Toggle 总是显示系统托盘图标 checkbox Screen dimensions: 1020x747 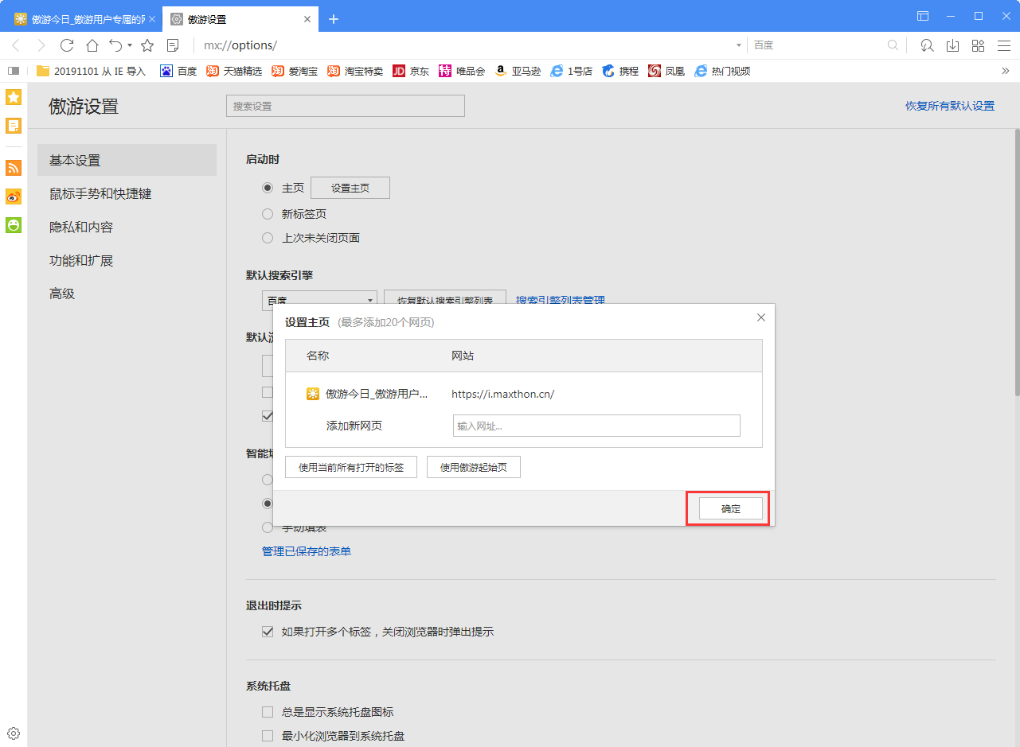(x=268, y=712)
